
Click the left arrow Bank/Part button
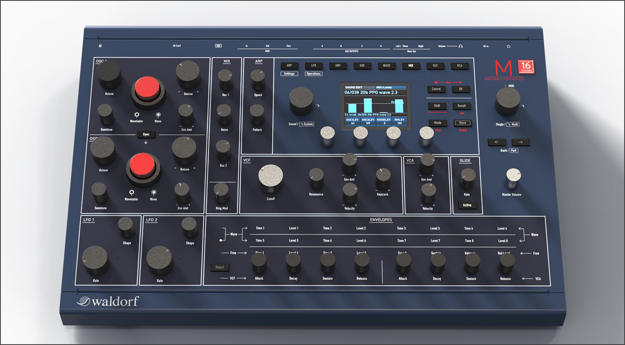[x=497, y=142]
